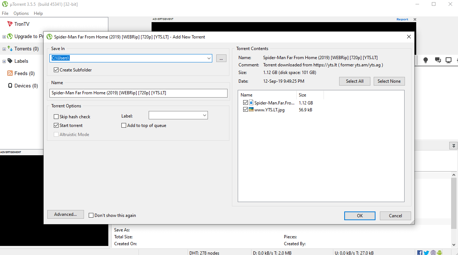This screenshot has height=255, width=458.
Task: Click the advertisement Report link
Action: point(402,19)
